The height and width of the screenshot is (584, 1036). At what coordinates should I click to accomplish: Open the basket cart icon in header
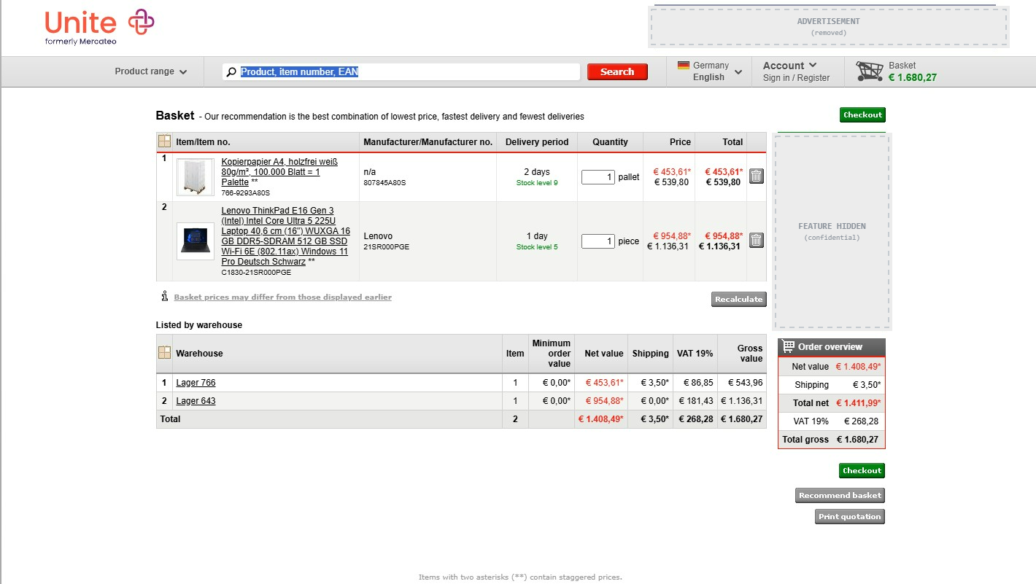click(870, 71)
